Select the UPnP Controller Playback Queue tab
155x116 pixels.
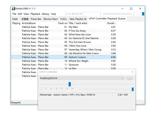tap(107, 19)
